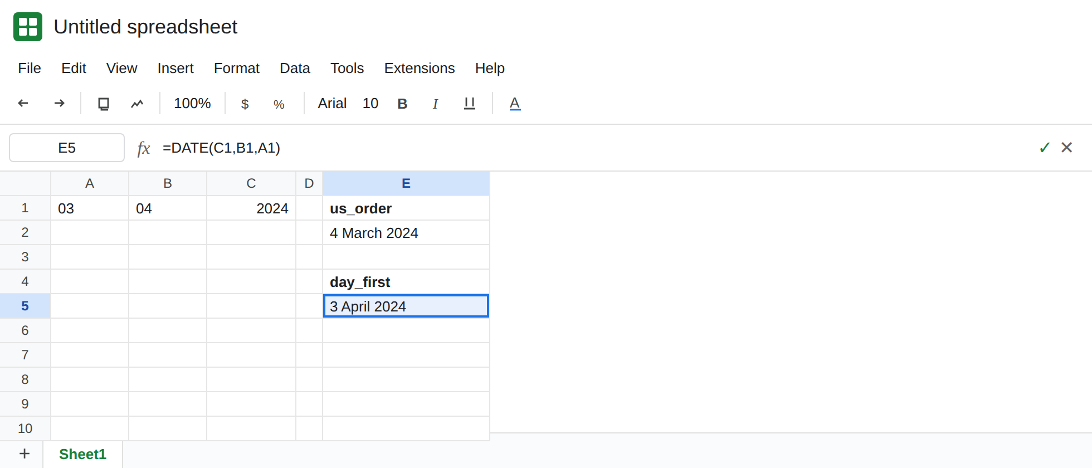
Task: Click the Name box showing E5
Action: point(67,148)
